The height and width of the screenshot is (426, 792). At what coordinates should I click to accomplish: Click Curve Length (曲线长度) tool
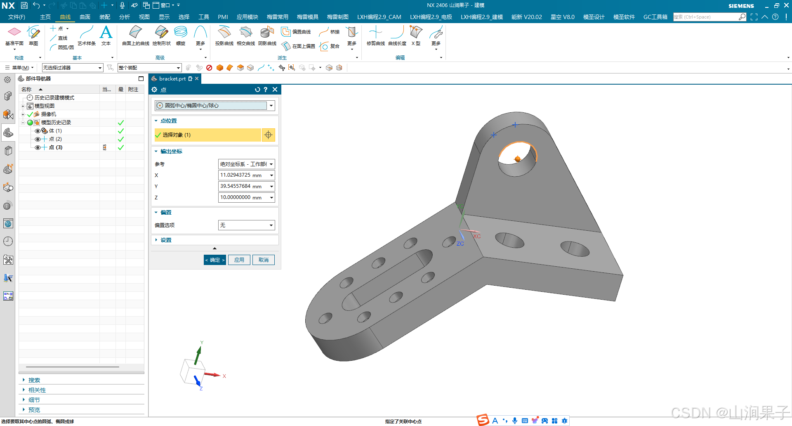(x=397, y=36)
